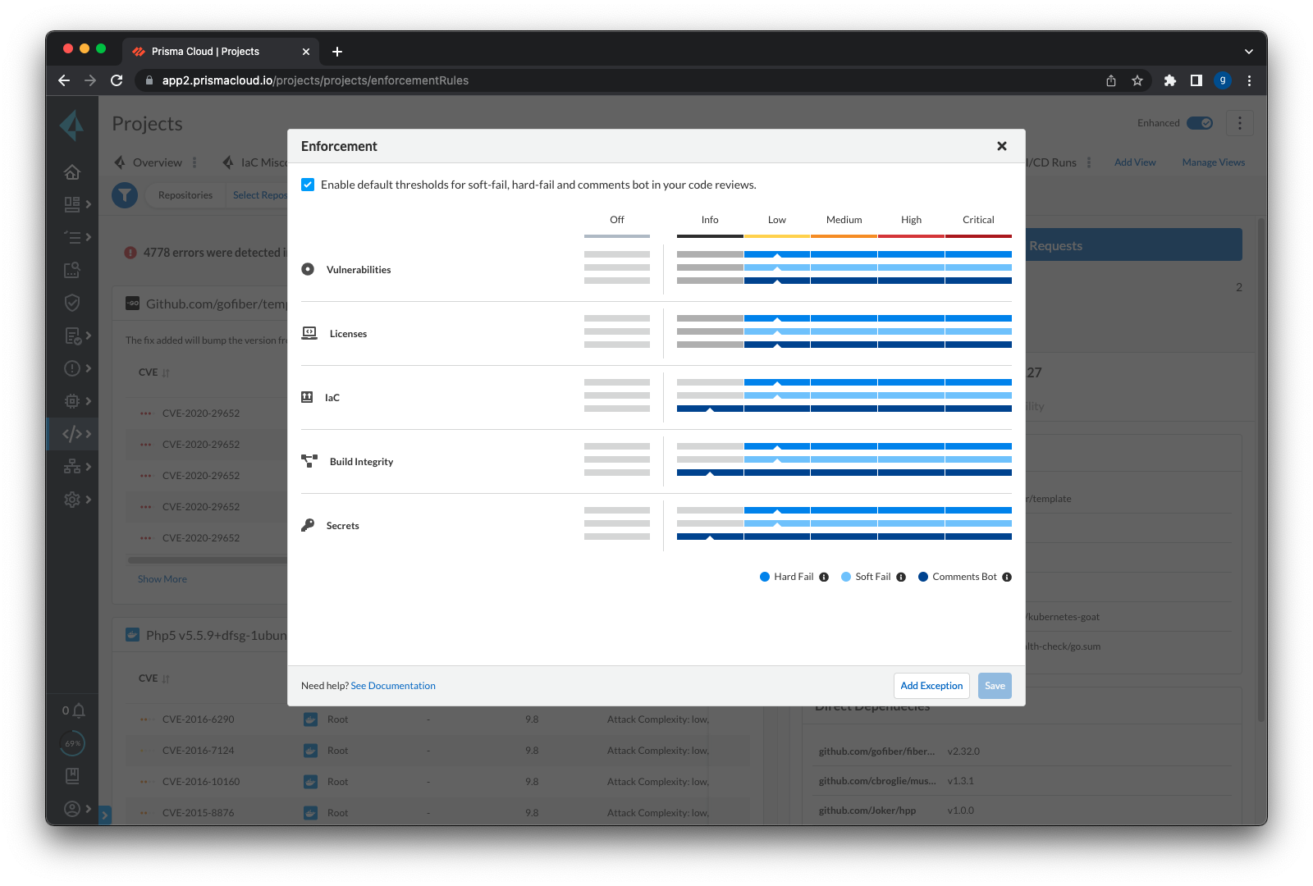Open a new browser tab
The width and height of the screenshot is (1313, 886).
point(337,52)
